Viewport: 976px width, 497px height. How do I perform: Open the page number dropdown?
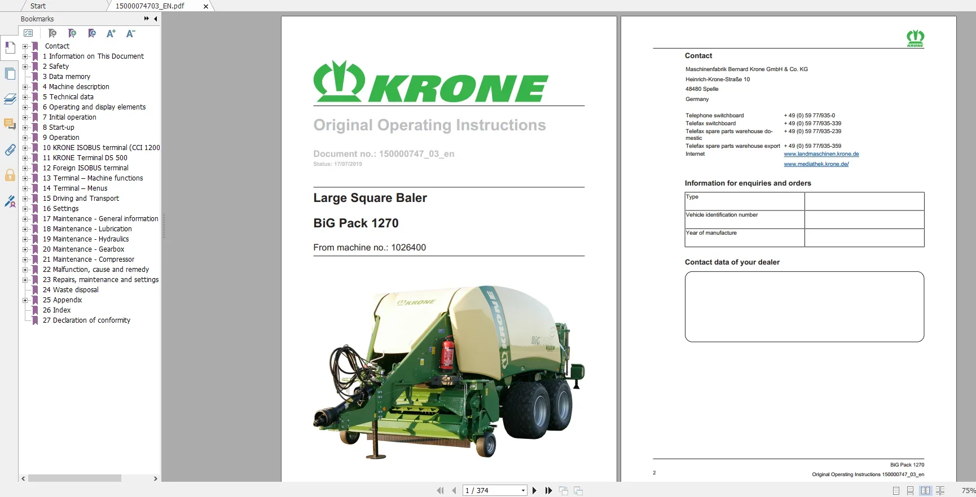(524, 491)
